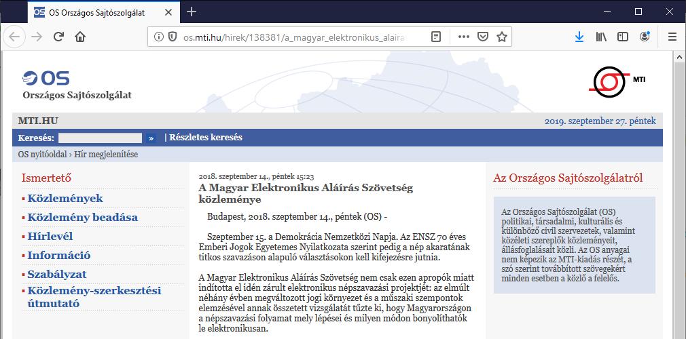
Task: Open the Firefox account icon
Action: [x=645, y=37]
